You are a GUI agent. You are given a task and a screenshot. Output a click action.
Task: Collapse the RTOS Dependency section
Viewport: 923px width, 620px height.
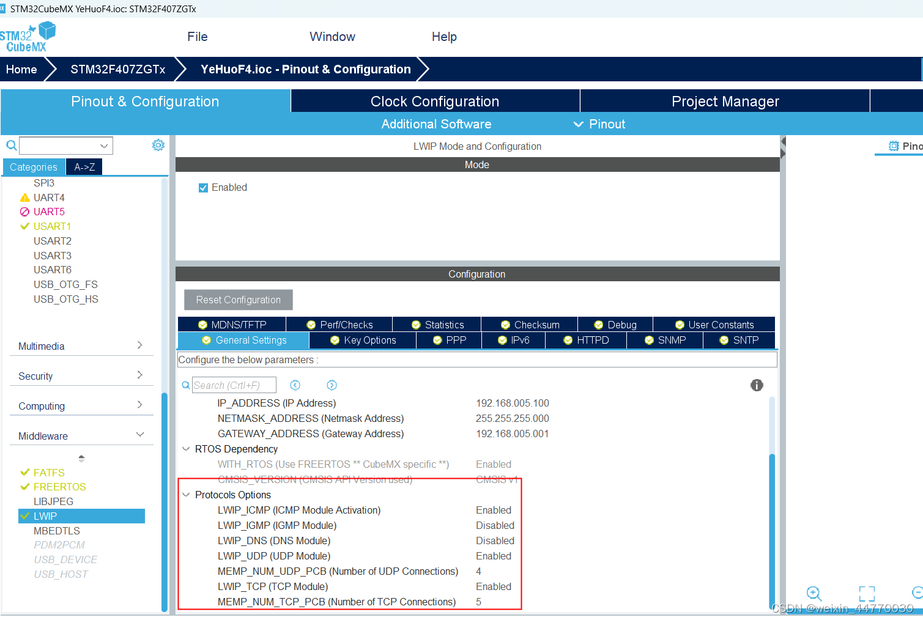[x=186, y=449]
